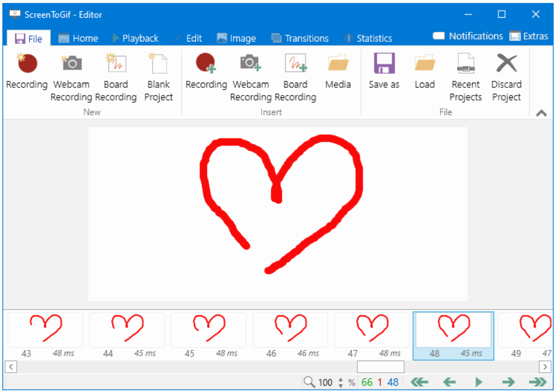This screenshot has width=559, height=392.
Task: Select frame 45 thumbnail
Action: pyautogui.click(x=208, y=330)
